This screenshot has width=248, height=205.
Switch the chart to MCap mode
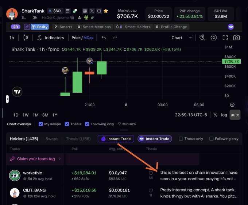click(x=88, y=38)
